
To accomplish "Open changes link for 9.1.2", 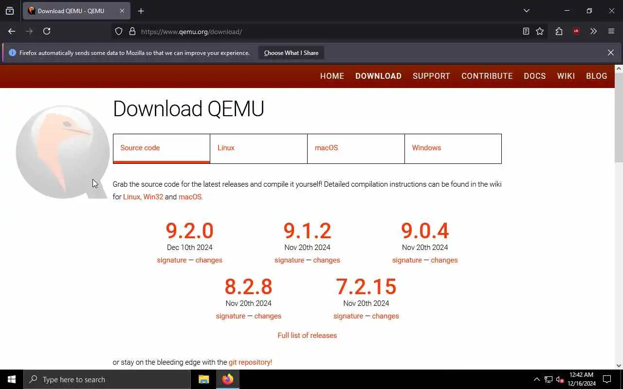I will tap(327, 260).
